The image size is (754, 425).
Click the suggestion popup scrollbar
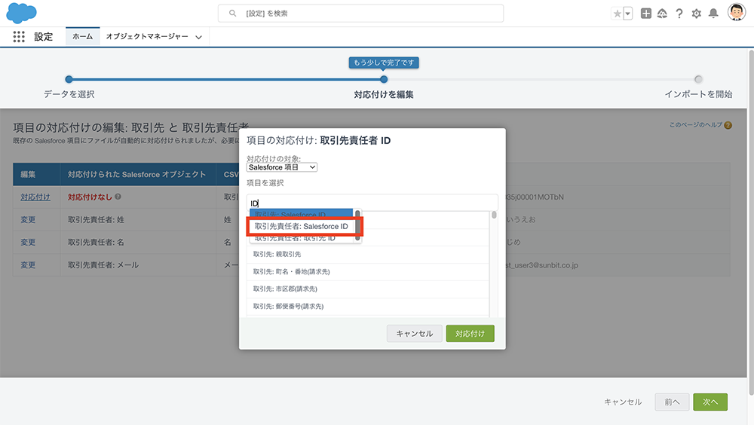coord(357,225)
